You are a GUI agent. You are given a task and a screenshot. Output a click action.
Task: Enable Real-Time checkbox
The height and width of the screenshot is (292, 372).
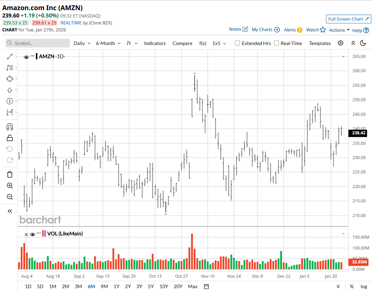pyautogui.click(x=276, y=43)
